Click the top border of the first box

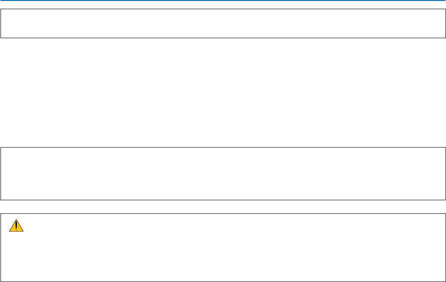(x=223, y=9)
